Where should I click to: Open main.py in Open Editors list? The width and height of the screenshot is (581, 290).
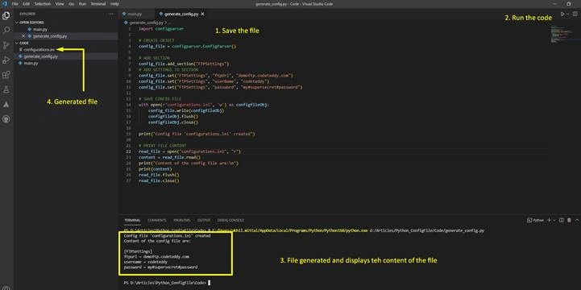[x=66, y=29]
